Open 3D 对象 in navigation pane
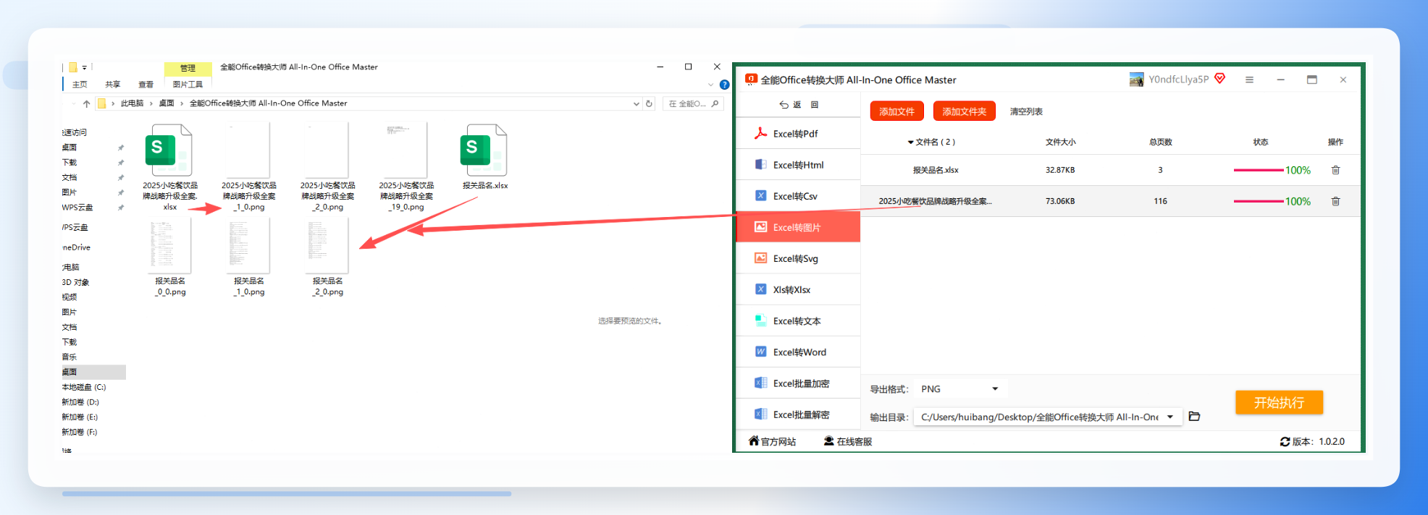The image size is (1428, 515). (x=75, y=282)
